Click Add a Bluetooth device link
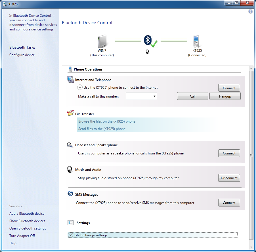Image resolution: width=256 pixels, height=252 pixels. pos(27,213)
